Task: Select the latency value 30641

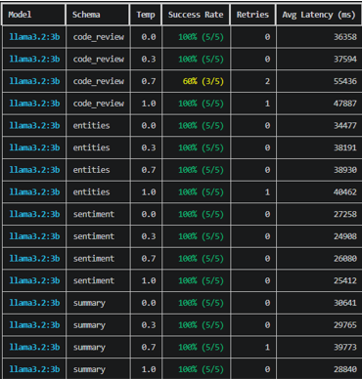Action: coord(345,303)
